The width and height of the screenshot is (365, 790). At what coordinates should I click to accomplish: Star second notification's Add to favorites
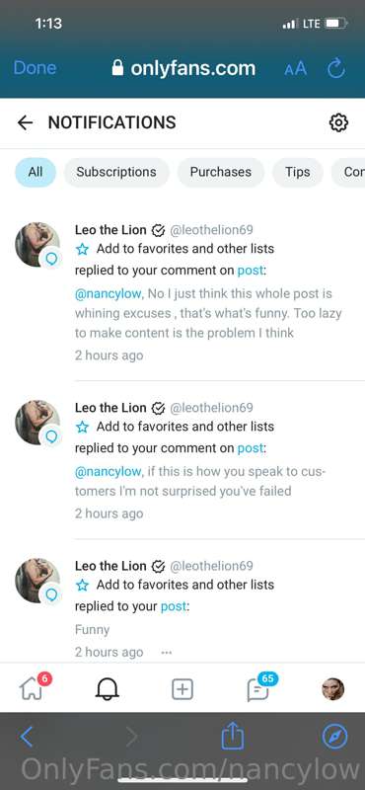(82, 427)
